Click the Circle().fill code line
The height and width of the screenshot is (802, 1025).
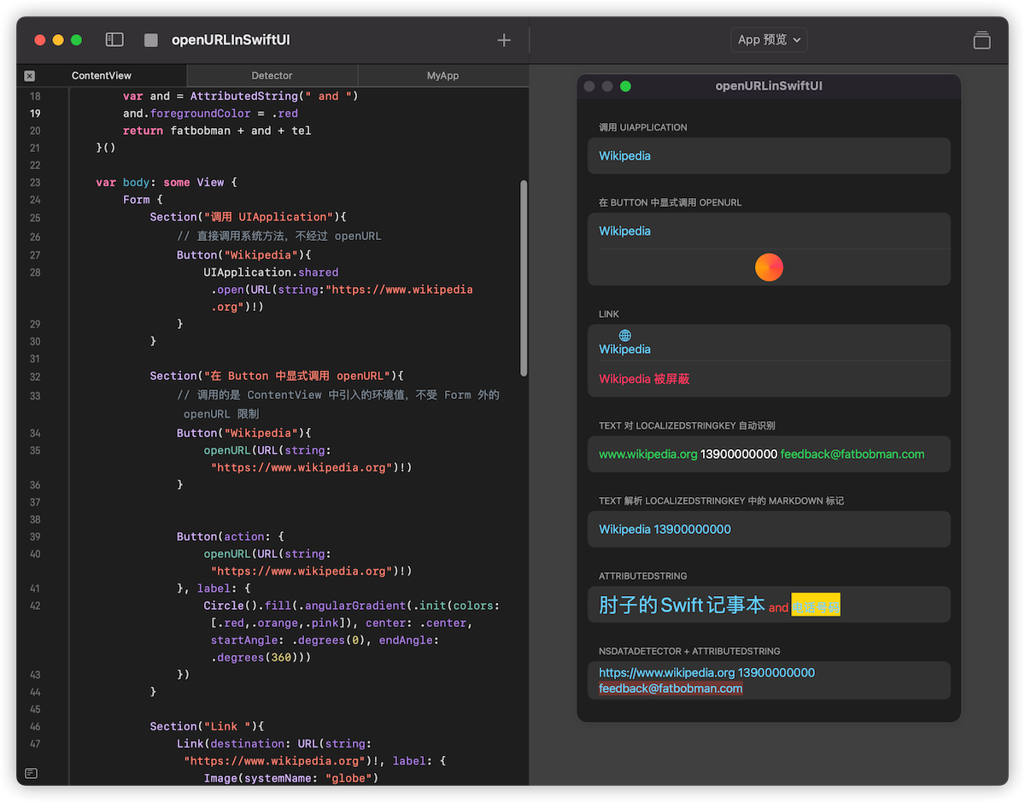point(351,606)
